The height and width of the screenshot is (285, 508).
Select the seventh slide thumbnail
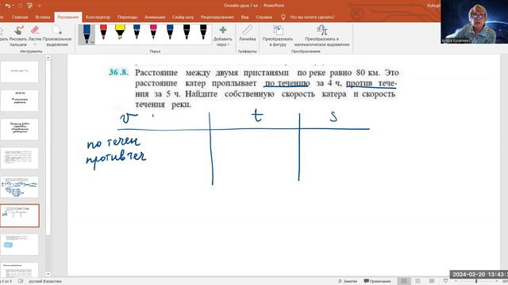[x=19, y=245]
